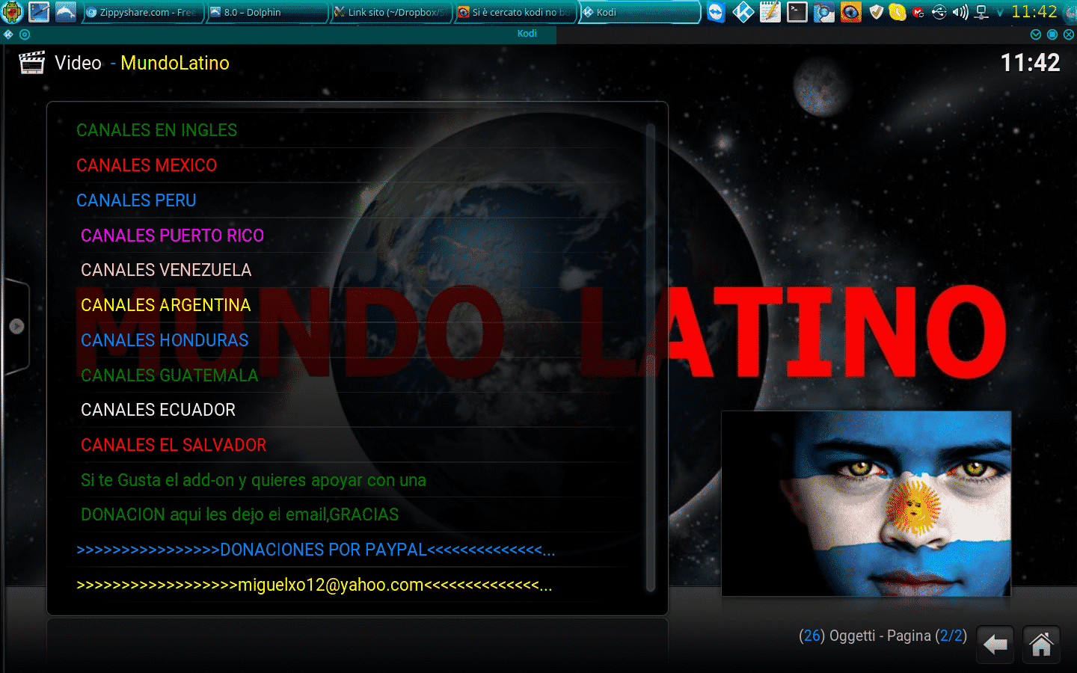The height and width of the screenshot is (673, 1077).
Task: Click the list scrollbar
Action: coord(650,357)
